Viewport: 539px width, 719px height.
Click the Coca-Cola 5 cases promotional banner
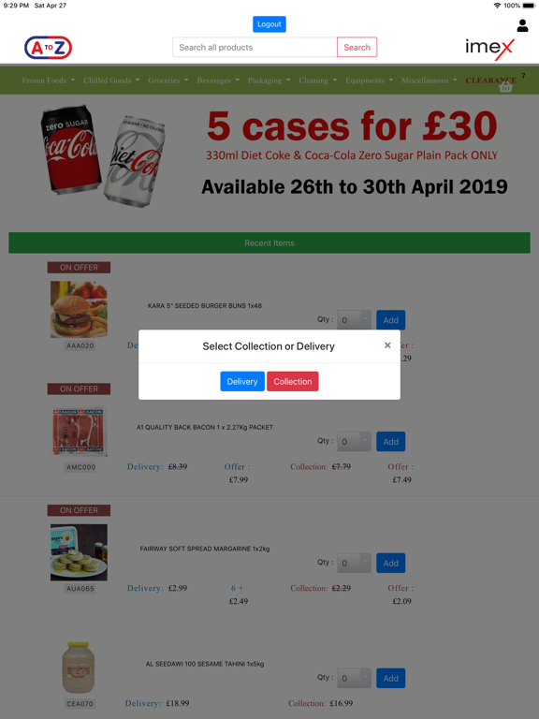click(x=269, y=158)
